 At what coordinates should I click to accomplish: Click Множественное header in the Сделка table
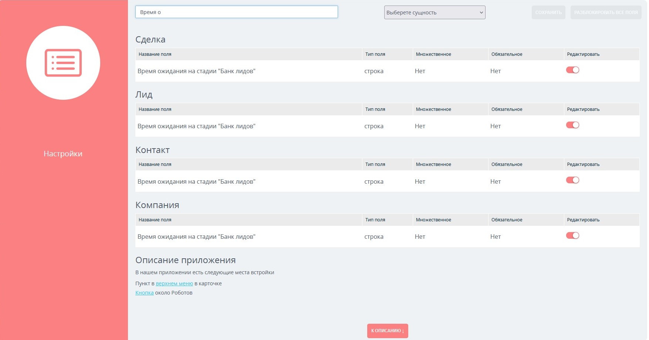pos(433,54)
